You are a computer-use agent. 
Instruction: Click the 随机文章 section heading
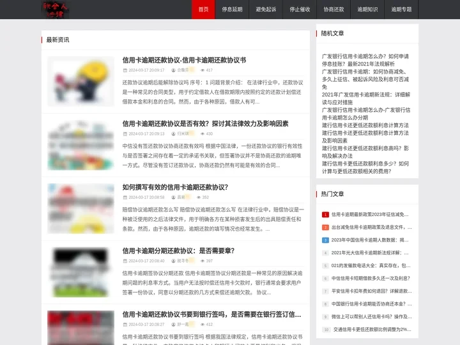[332, 33]
